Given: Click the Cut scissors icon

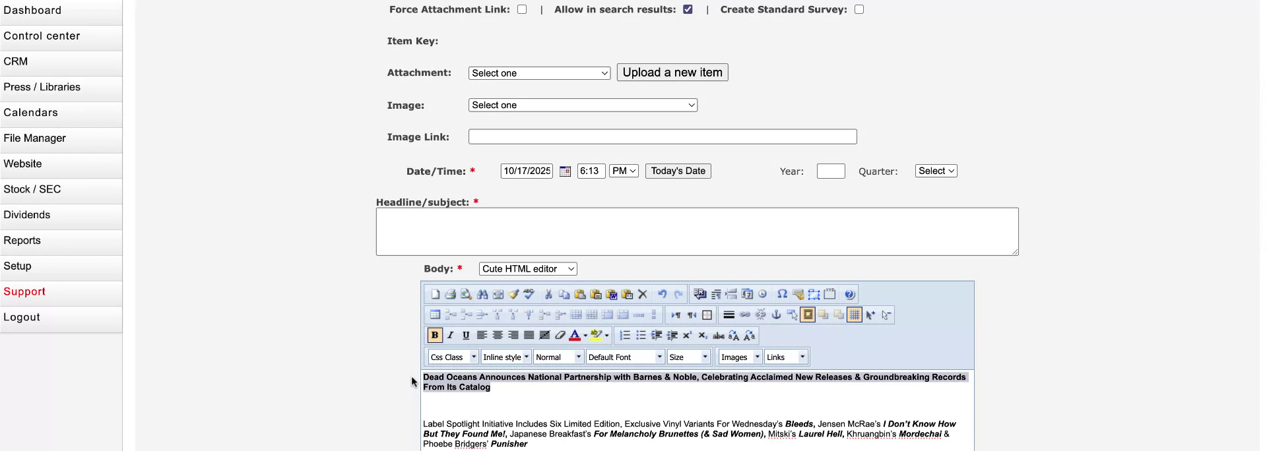Looking at the screenshot, I should pyautogui.click(x=548, y=295).
